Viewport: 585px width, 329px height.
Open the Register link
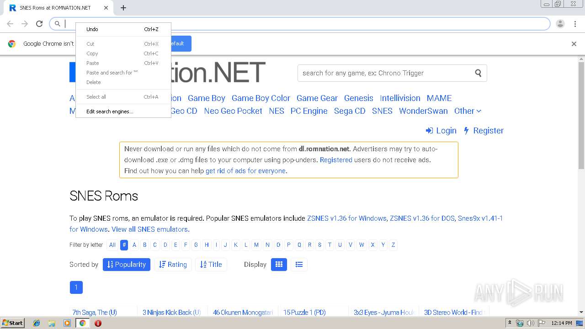(x=484, y=131)
